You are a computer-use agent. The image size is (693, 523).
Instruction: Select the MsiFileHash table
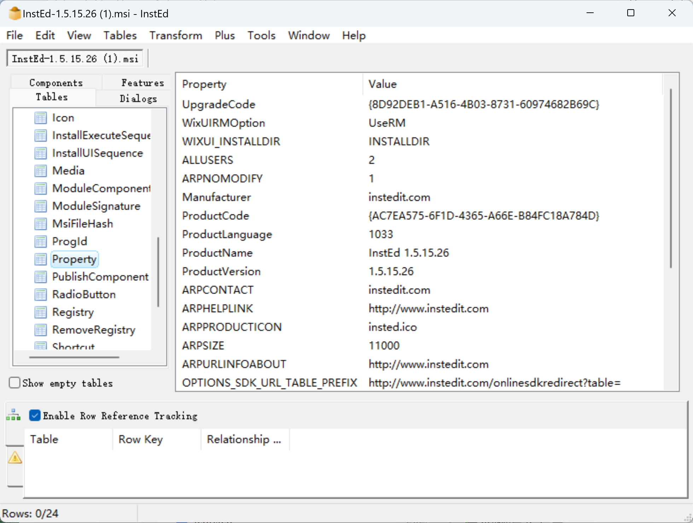[82, 224]
